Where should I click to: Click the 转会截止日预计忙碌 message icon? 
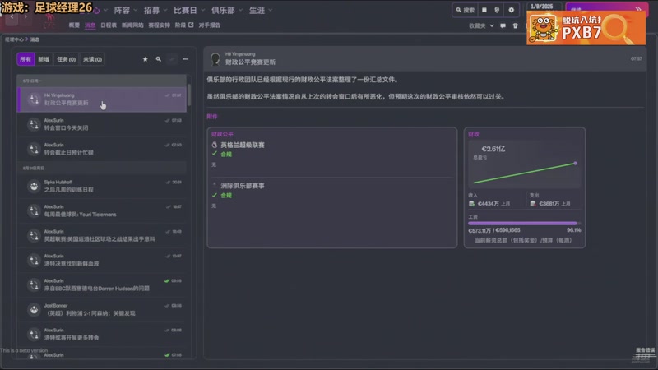pyautogui.click(x=34, y=149)
